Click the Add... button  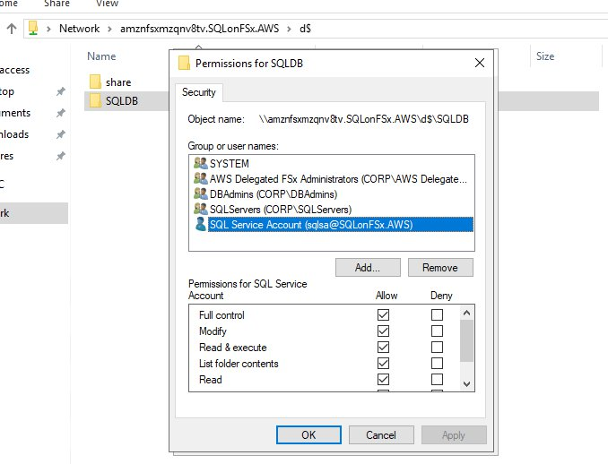point(368,268)
